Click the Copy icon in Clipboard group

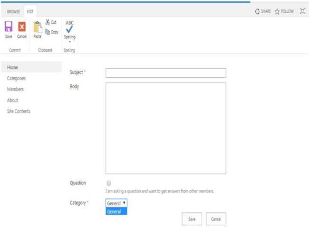coord(48,32)
